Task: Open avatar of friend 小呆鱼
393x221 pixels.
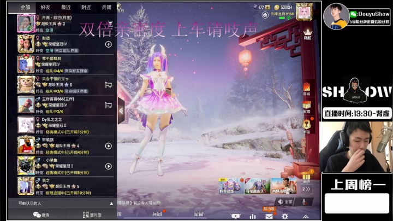Action: 26,166
